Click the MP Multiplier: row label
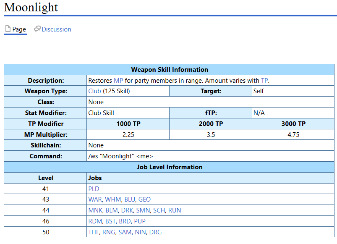 point(46,135)
